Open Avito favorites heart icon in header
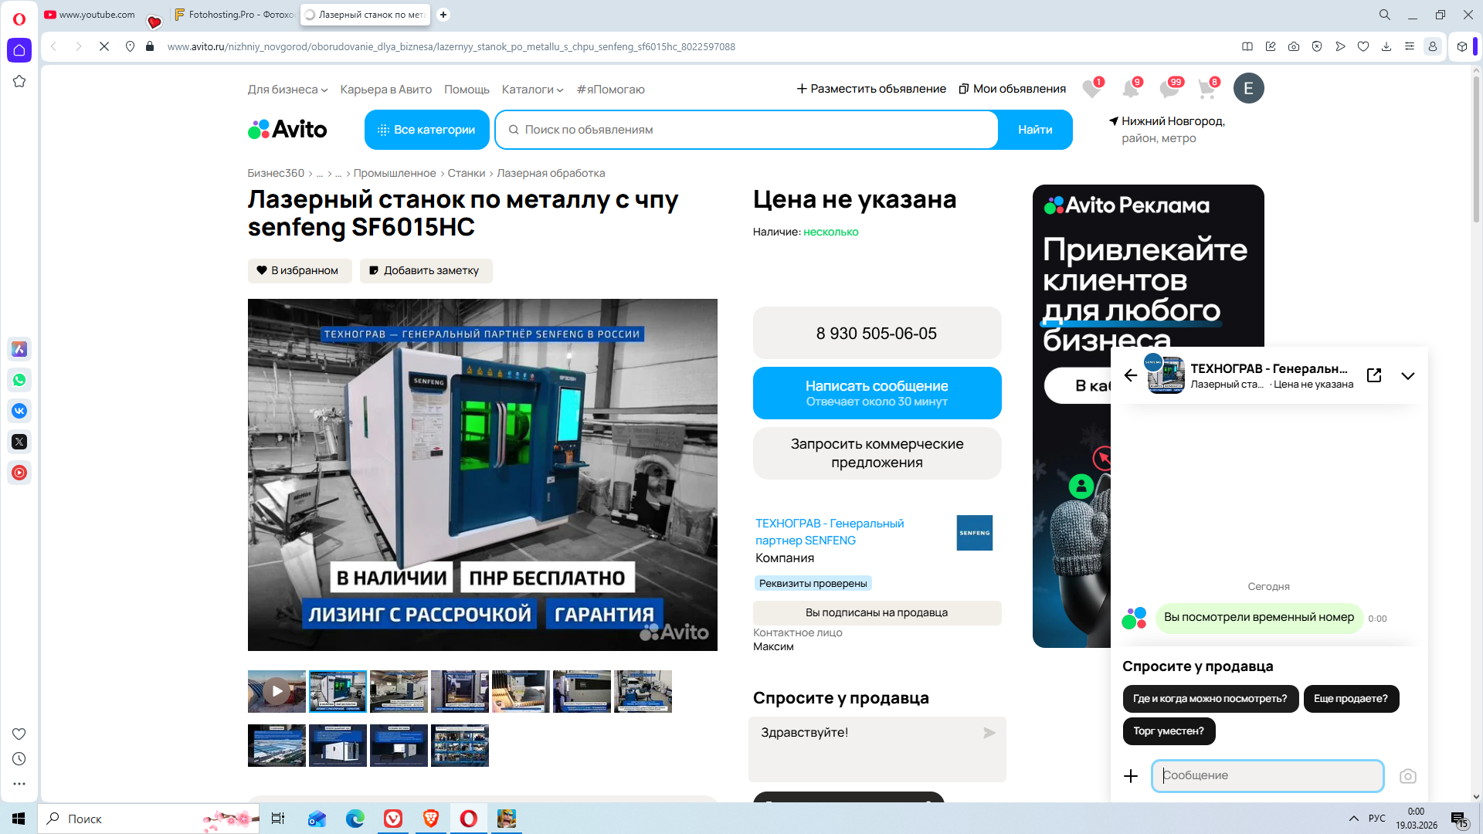 pos(1091,89)
